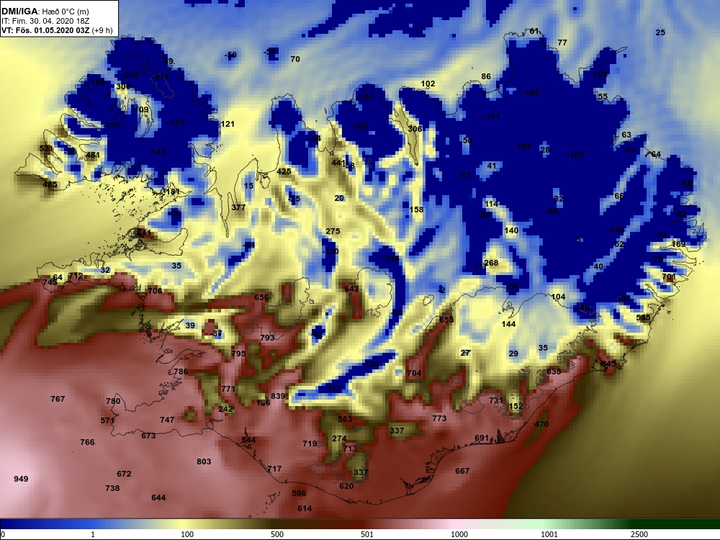Viewport: 720px width, 540px height.
Task: Click the legend label 501
Action: click(x=367, y=534)
